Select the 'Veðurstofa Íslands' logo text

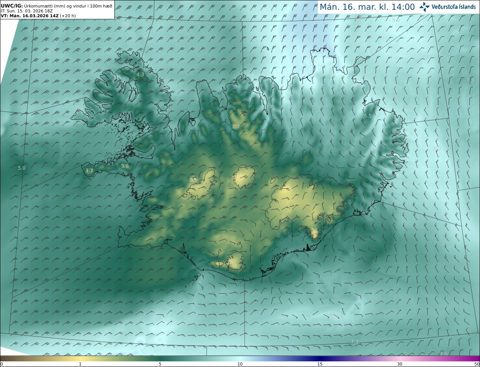tap(453, 7)
